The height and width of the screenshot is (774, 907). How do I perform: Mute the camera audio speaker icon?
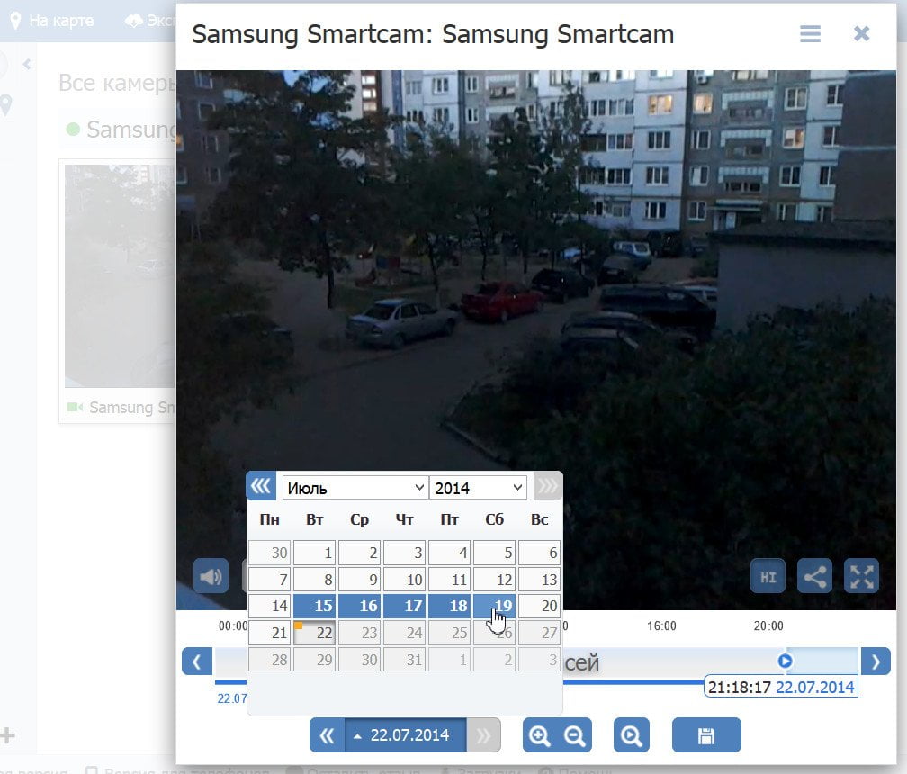(211, 576)
